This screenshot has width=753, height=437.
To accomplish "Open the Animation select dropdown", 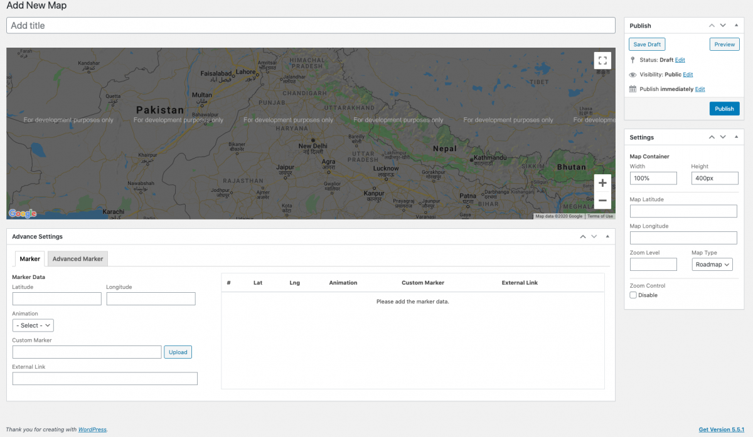I will (33, 325).
